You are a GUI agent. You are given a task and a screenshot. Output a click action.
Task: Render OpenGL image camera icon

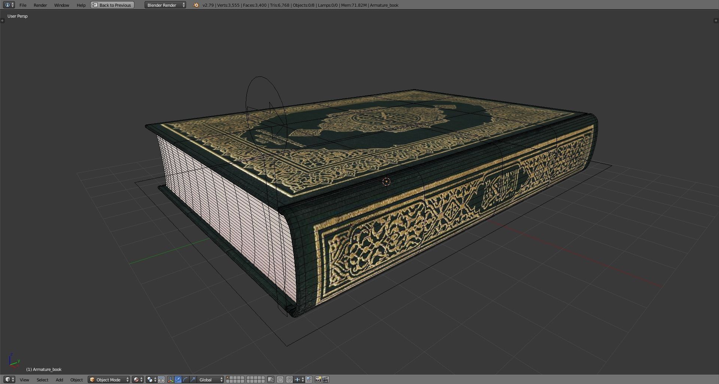click(318, 380)
